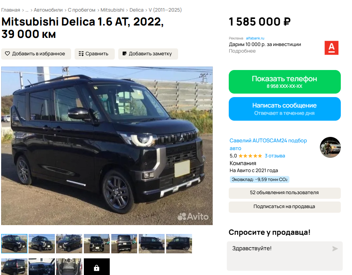Open the 3 отзыва reviews link
The height and width of the screenshot is (275, 352).
(275, 156)
